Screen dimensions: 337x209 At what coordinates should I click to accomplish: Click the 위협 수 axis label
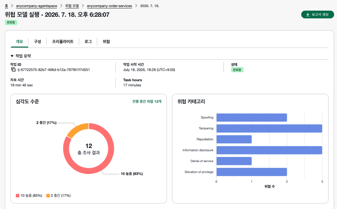pyautogui.click(x=270, y=186)
